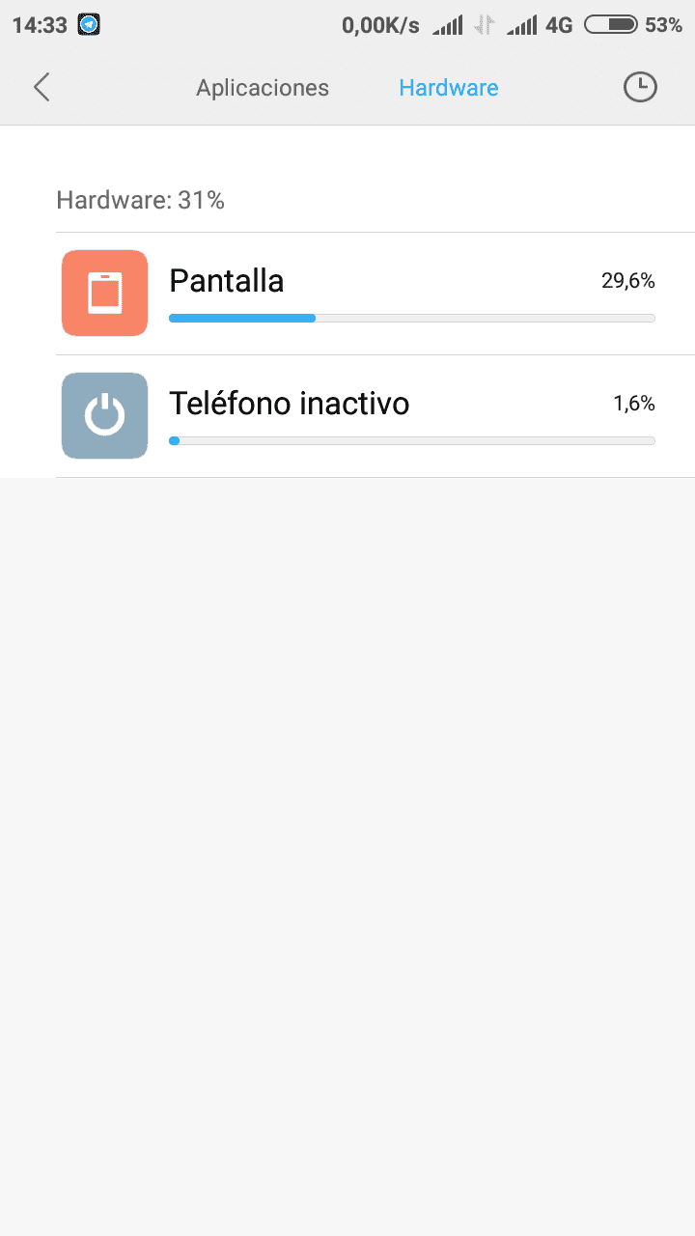This screenshot has height=1236, width=695.
Task: Click the Teléfono inactivo progress bar
Action: (412, 440)
